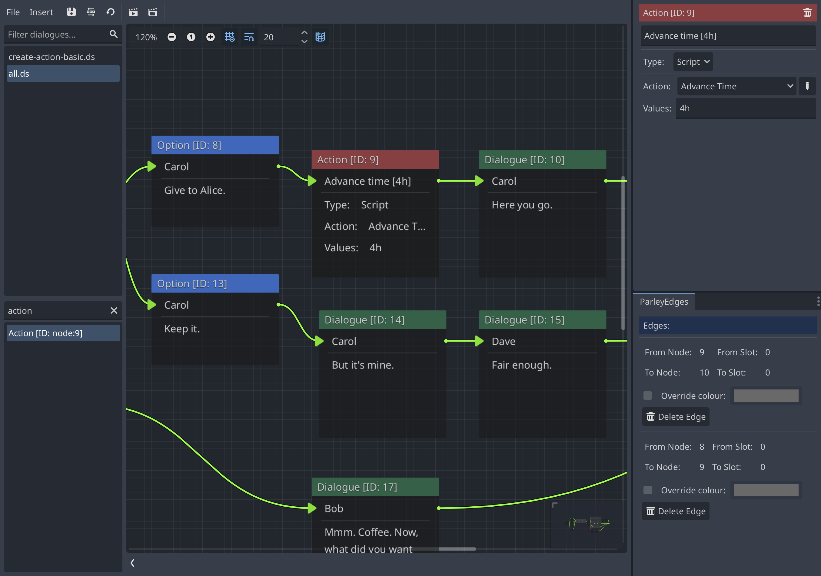Screen dimensions: 821x576
Task: Toggle the minimap icon on the graph toolbar
Action: 320,37
